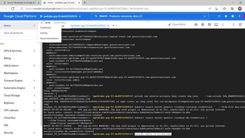Click the Cloud Shell minimize/restore arrows icon
The image size is (245, 138).
[x=233, y=25]
